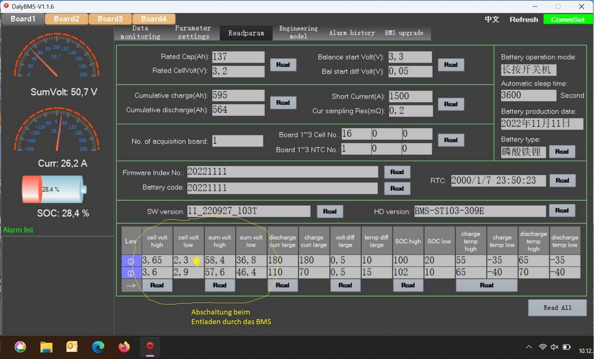
Task: Open the Engineering model tab
Action: click(x=298, y=33)
